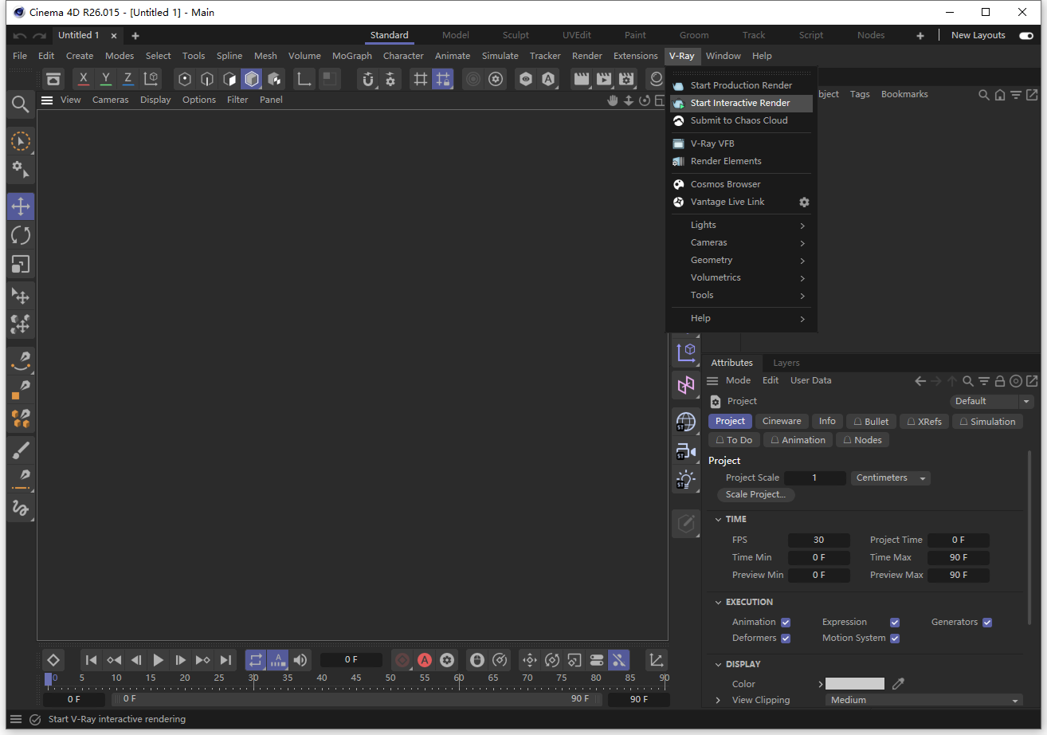Toggle coordinate system icon beside Z axis

(151, 79)
